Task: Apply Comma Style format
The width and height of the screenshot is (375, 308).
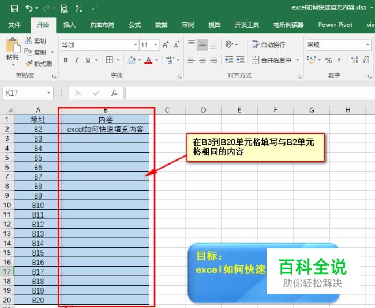Action: coord(339,60)
